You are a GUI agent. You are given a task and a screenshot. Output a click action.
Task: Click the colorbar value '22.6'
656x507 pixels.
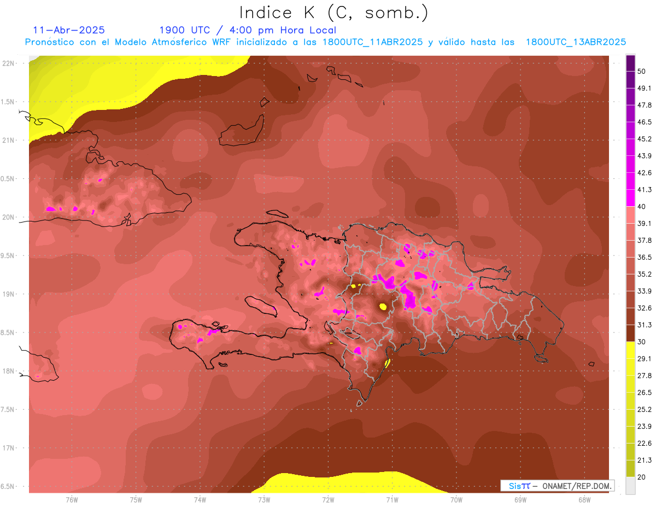[645, 444]
